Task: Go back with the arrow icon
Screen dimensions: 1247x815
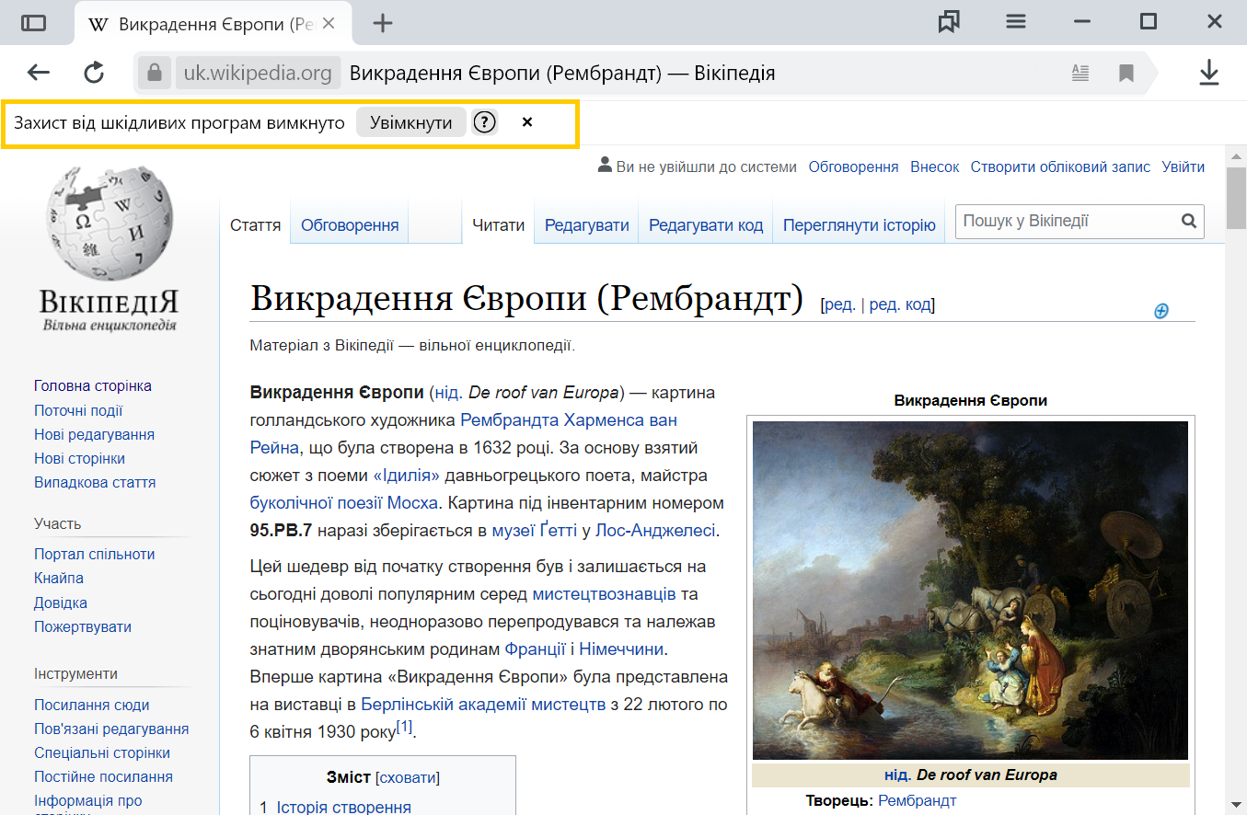Action: click(x=38, y=73)
